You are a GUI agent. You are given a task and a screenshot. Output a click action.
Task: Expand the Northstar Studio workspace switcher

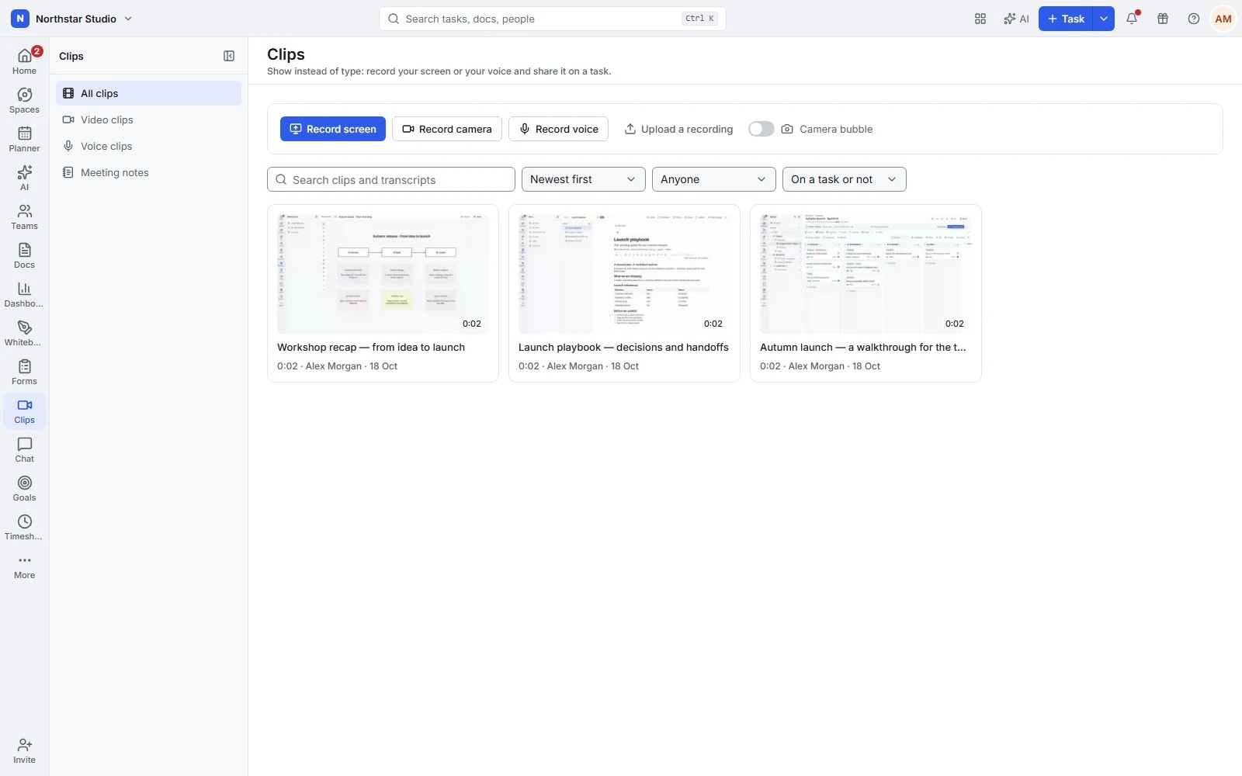[x=71, y=19]
